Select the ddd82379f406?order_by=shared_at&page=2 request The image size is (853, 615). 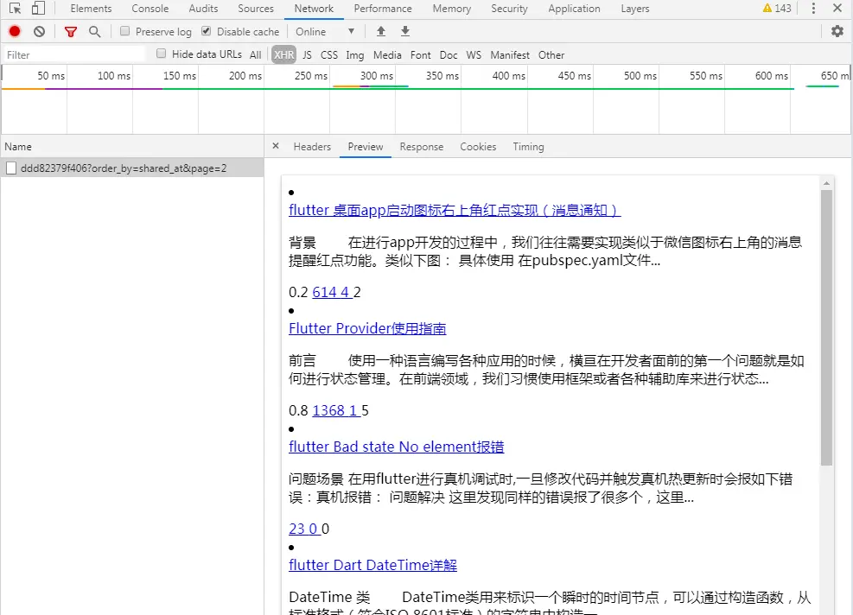(132, 168)
